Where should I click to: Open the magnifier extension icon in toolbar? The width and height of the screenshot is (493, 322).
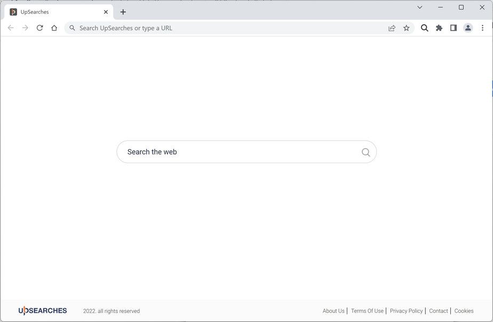click(425, 28)
